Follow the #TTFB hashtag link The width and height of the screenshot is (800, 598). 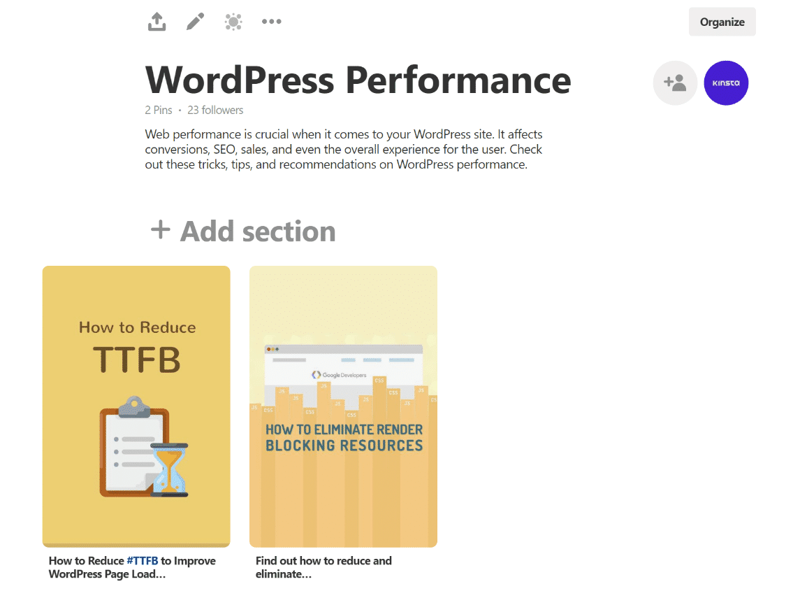pyautogui.click(x=143, y=560)
